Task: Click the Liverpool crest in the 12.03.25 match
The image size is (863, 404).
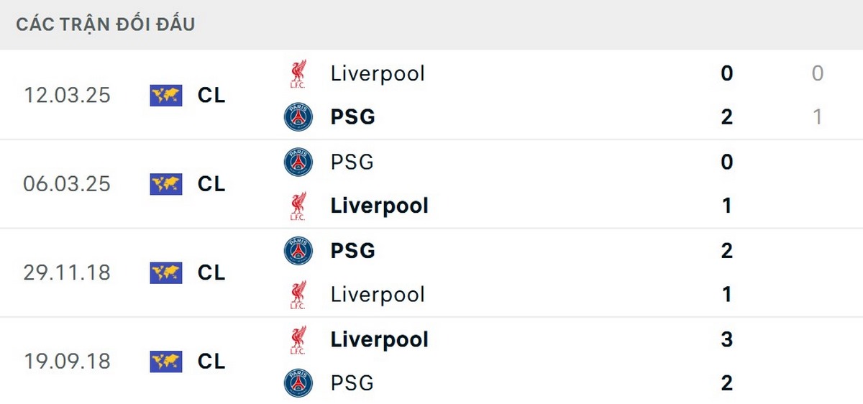Action: 298,73
